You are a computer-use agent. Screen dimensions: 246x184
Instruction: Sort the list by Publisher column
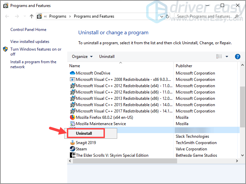[184, 66]
